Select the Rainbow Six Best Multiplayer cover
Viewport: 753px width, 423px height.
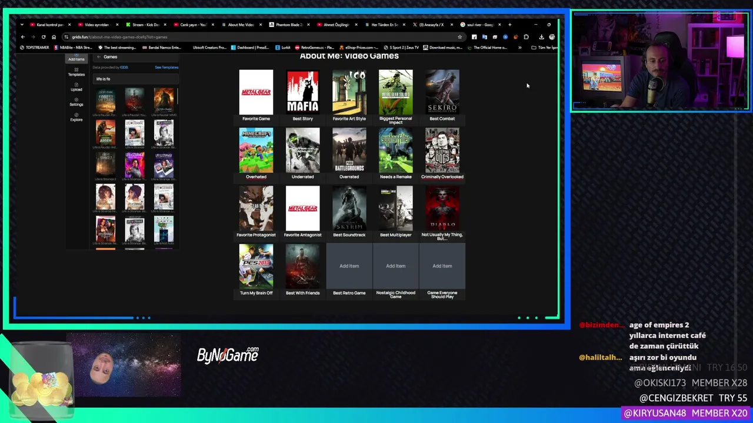pos(395,208)
